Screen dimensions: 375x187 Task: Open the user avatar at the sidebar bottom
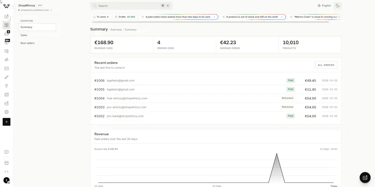[x=7, y=180]
